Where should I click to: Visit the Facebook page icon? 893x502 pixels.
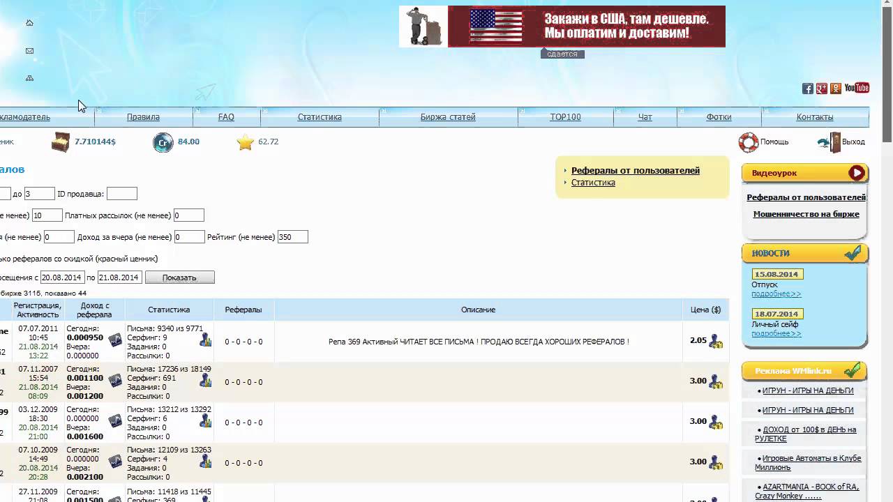808,89
